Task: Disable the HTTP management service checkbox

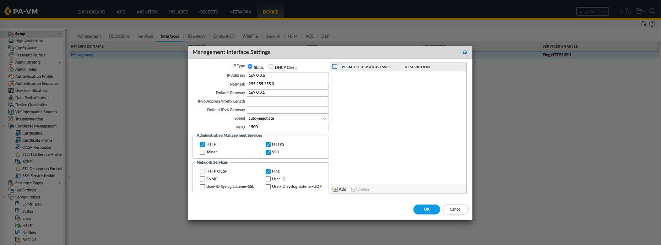Action: [202, 145]
